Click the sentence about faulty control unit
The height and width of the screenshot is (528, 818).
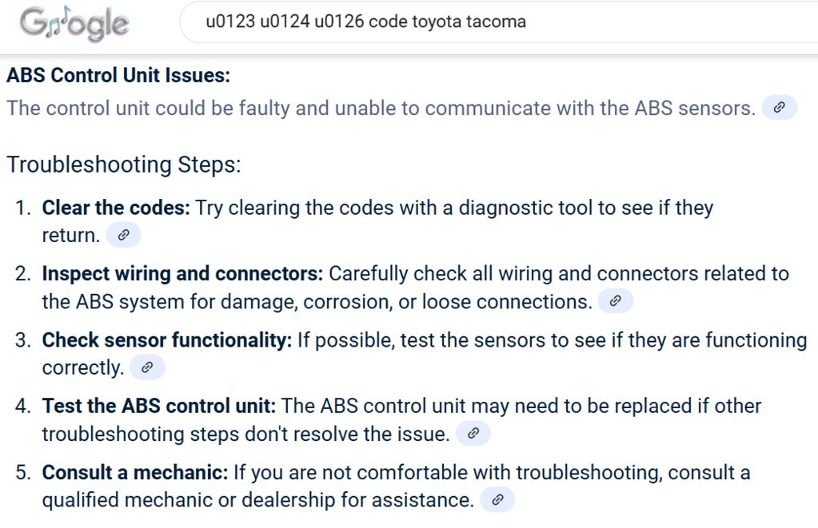tap(381, 109)
